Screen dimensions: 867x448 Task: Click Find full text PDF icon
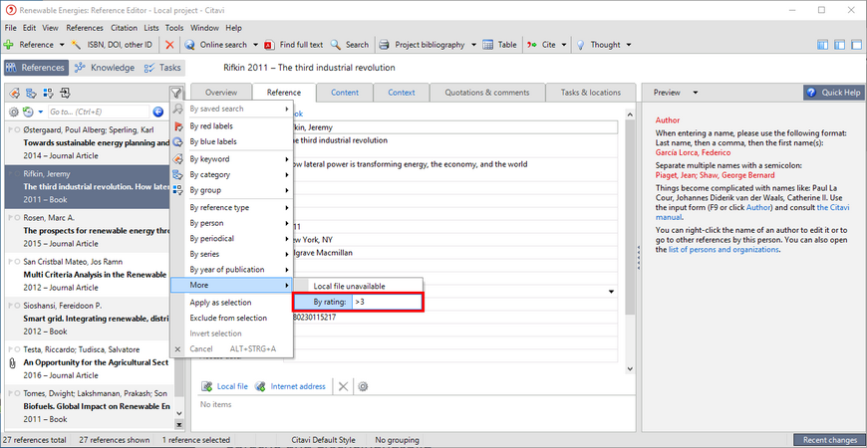point(269,45)
